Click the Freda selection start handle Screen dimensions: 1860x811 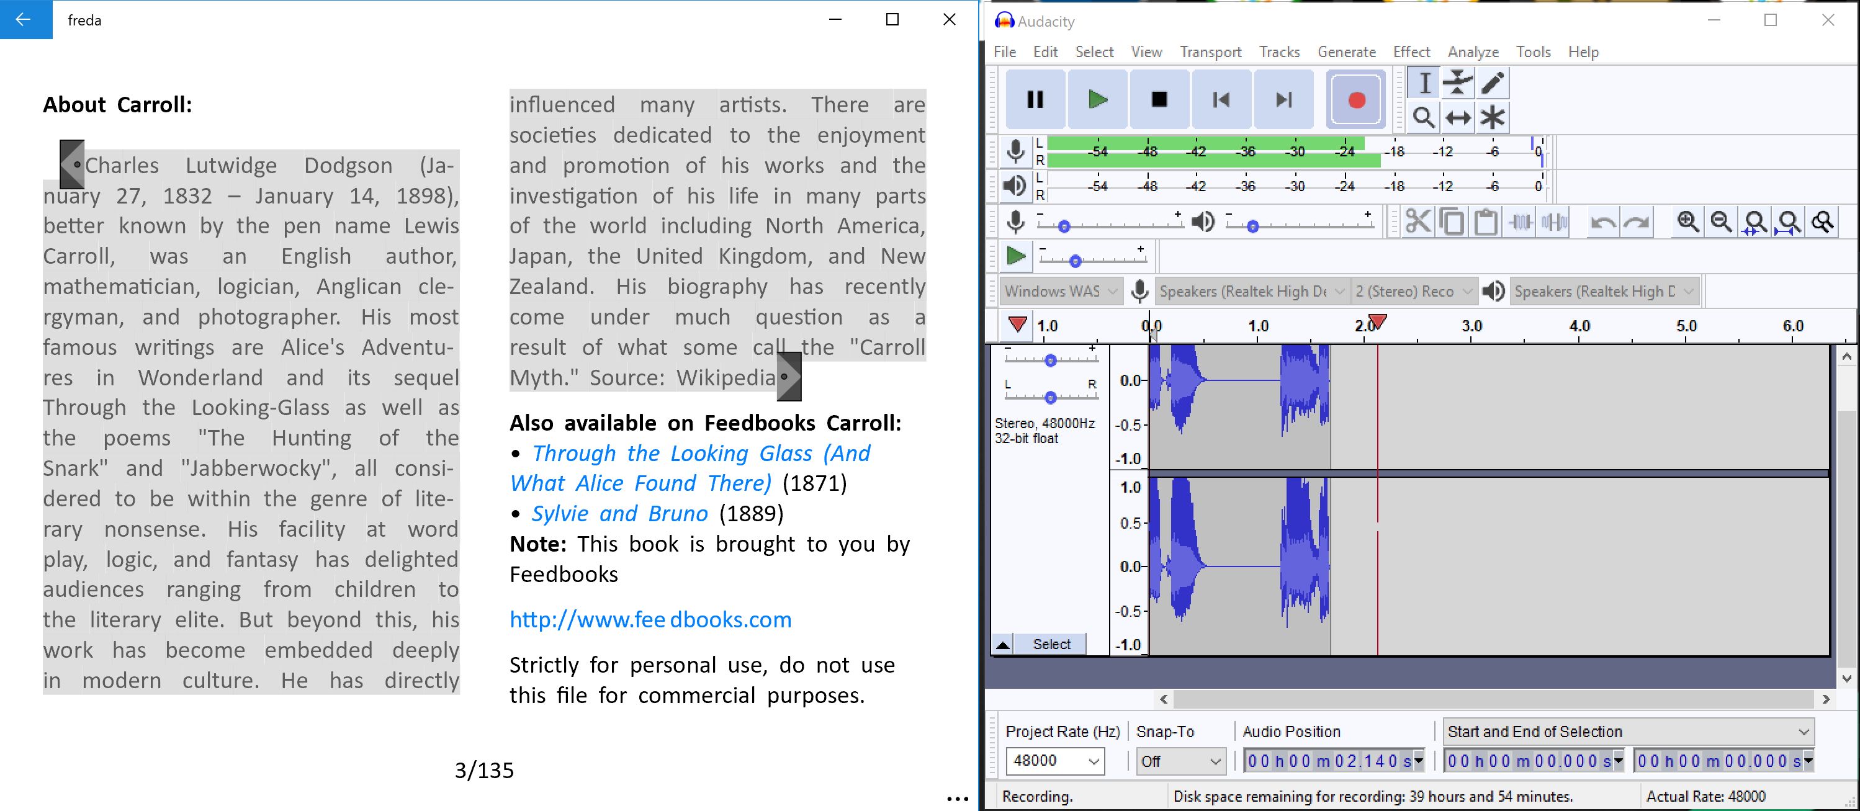[72, 164]
